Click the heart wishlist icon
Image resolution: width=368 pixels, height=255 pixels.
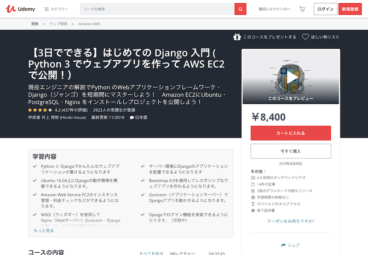305,37
